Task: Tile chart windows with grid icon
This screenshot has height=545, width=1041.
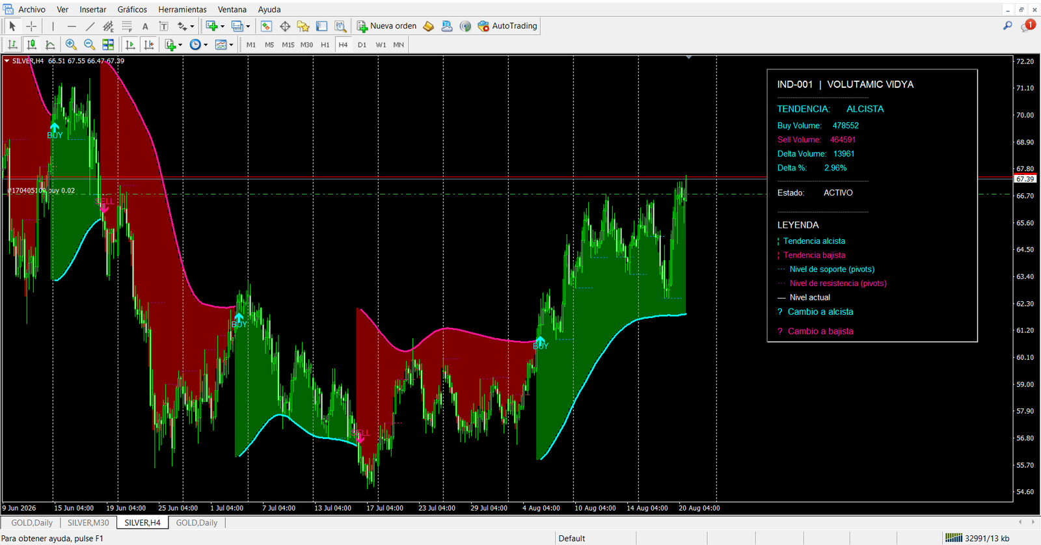Action: pyautogui.click(x=108, y=44)
